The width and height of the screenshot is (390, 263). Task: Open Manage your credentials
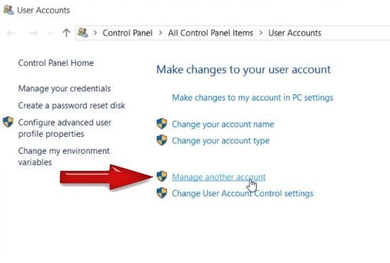(x=65, y=89)
